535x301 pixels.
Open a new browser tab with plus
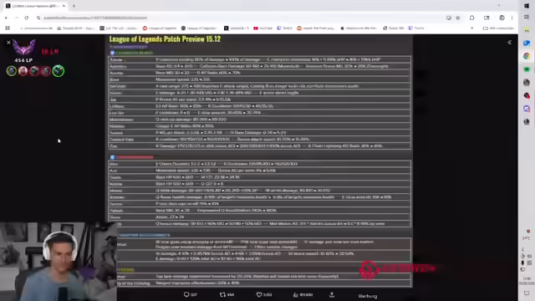[x=74, y=6]
